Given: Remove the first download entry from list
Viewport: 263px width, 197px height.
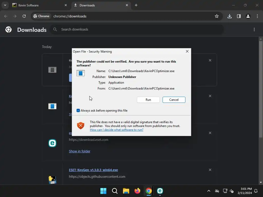Looking at the screenshot, I should pos(210,60).
